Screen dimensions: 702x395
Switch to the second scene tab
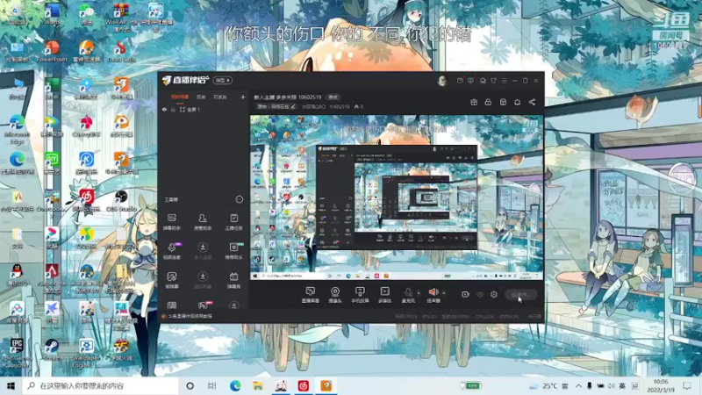point(201,97)
